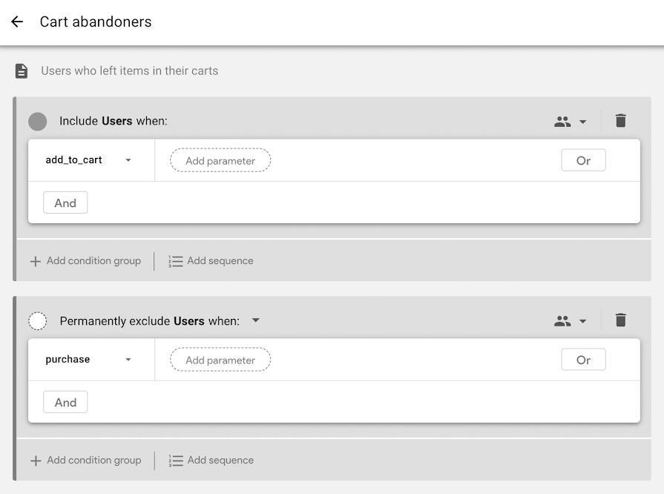Click And button under purchase condition

65,402
